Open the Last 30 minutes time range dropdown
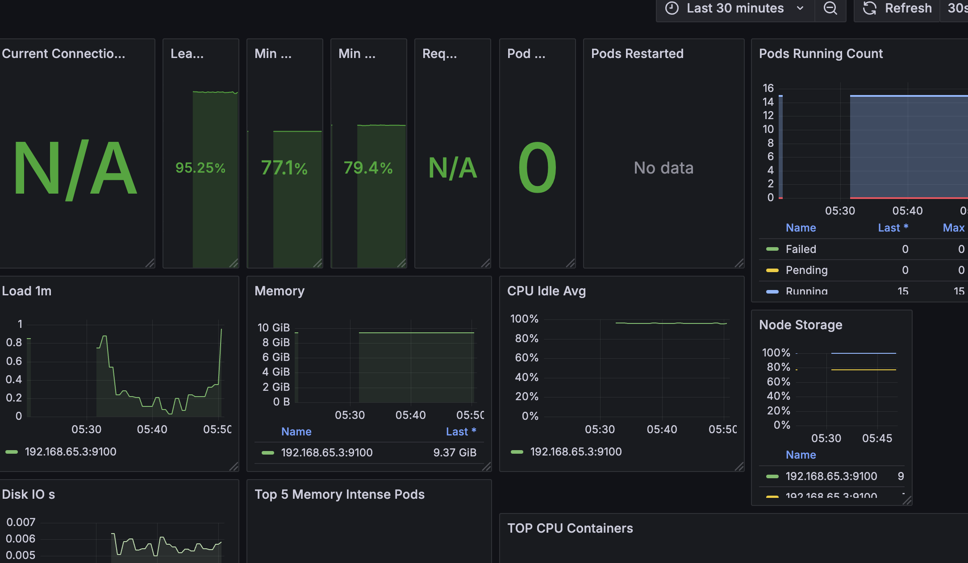Viewport: 968px width, 563px height. [735, 8]
